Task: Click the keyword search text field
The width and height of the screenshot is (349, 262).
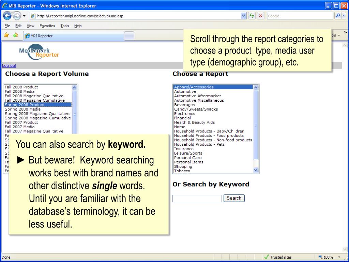Action: [197, 198]
